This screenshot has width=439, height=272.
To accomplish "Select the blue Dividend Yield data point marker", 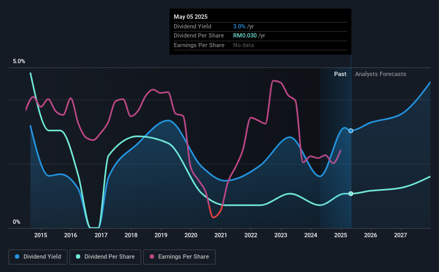I will [x=351, y=131].
